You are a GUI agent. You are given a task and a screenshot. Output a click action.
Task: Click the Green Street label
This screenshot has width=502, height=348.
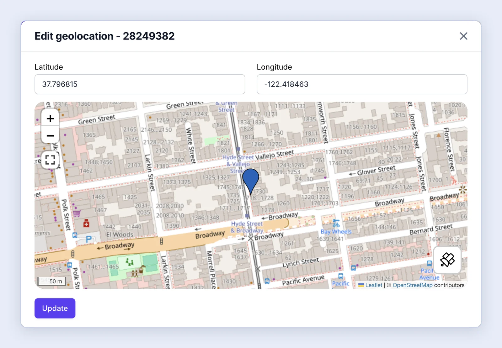click(x=97, y=119)
